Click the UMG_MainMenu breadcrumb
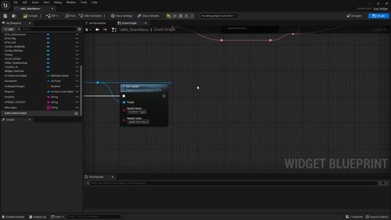The height and width of the screenshot is (220, 391). click(134, 30)
